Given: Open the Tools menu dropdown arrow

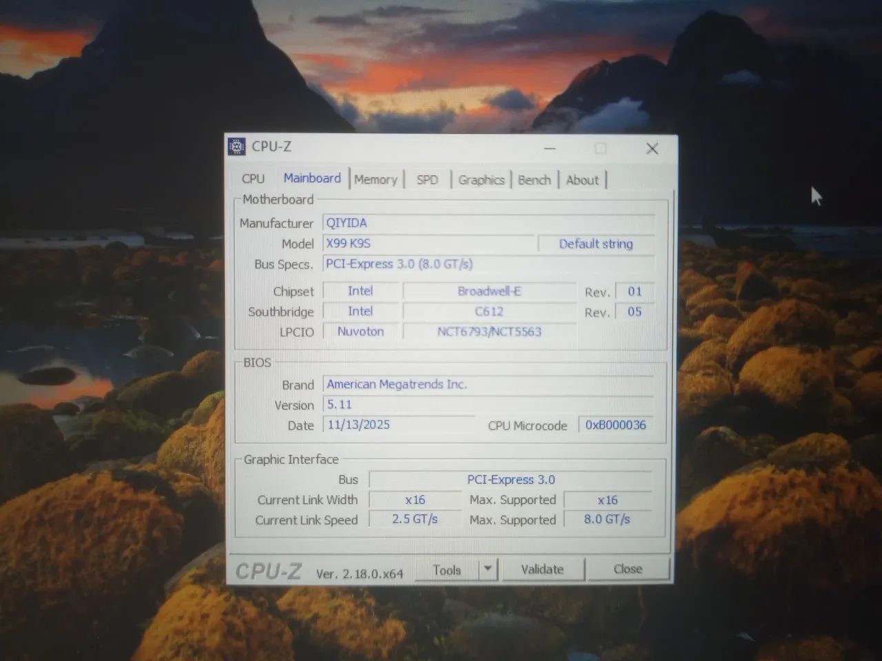Looking at the screenshot, I should click(x=487, y=569).
